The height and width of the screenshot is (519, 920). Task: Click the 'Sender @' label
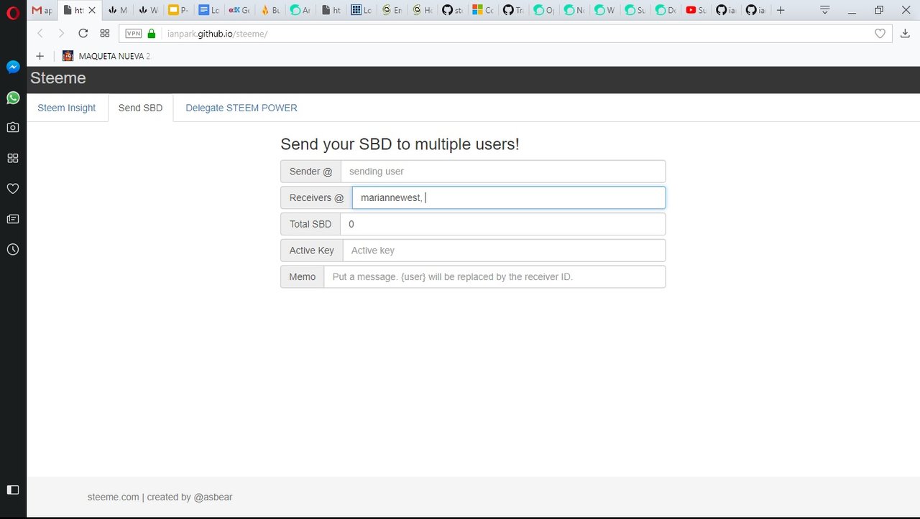(310, 172)
